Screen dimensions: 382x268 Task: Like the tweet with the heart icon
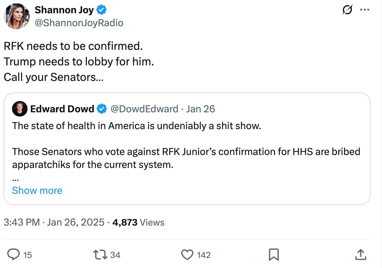[x=187, y=255]
